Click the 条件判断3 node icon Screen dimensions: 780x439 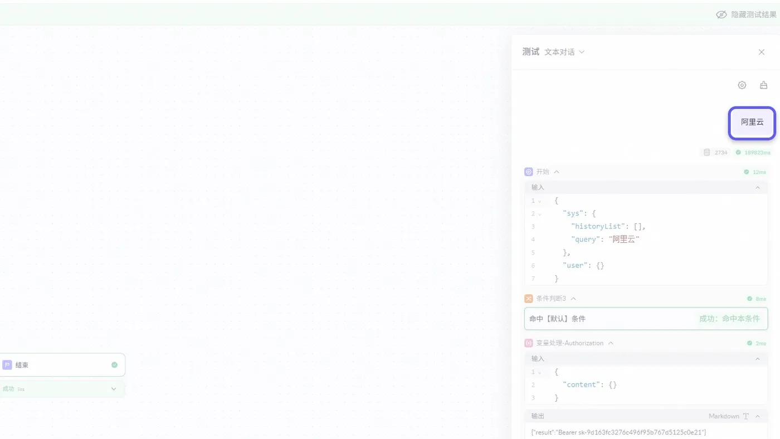pyautogui.click(x=529, y=299)
